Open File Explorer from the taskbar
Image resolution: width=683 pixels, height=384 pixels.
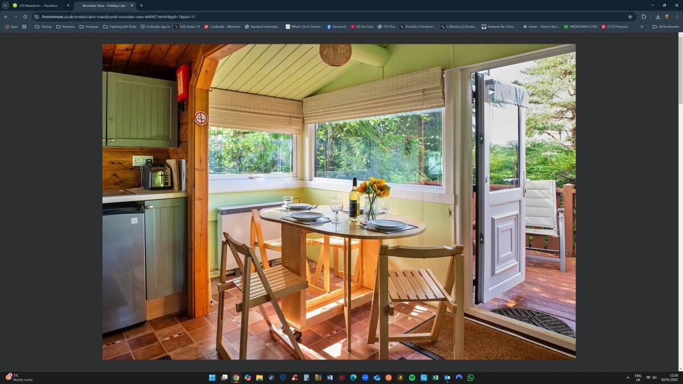(260, 377)
